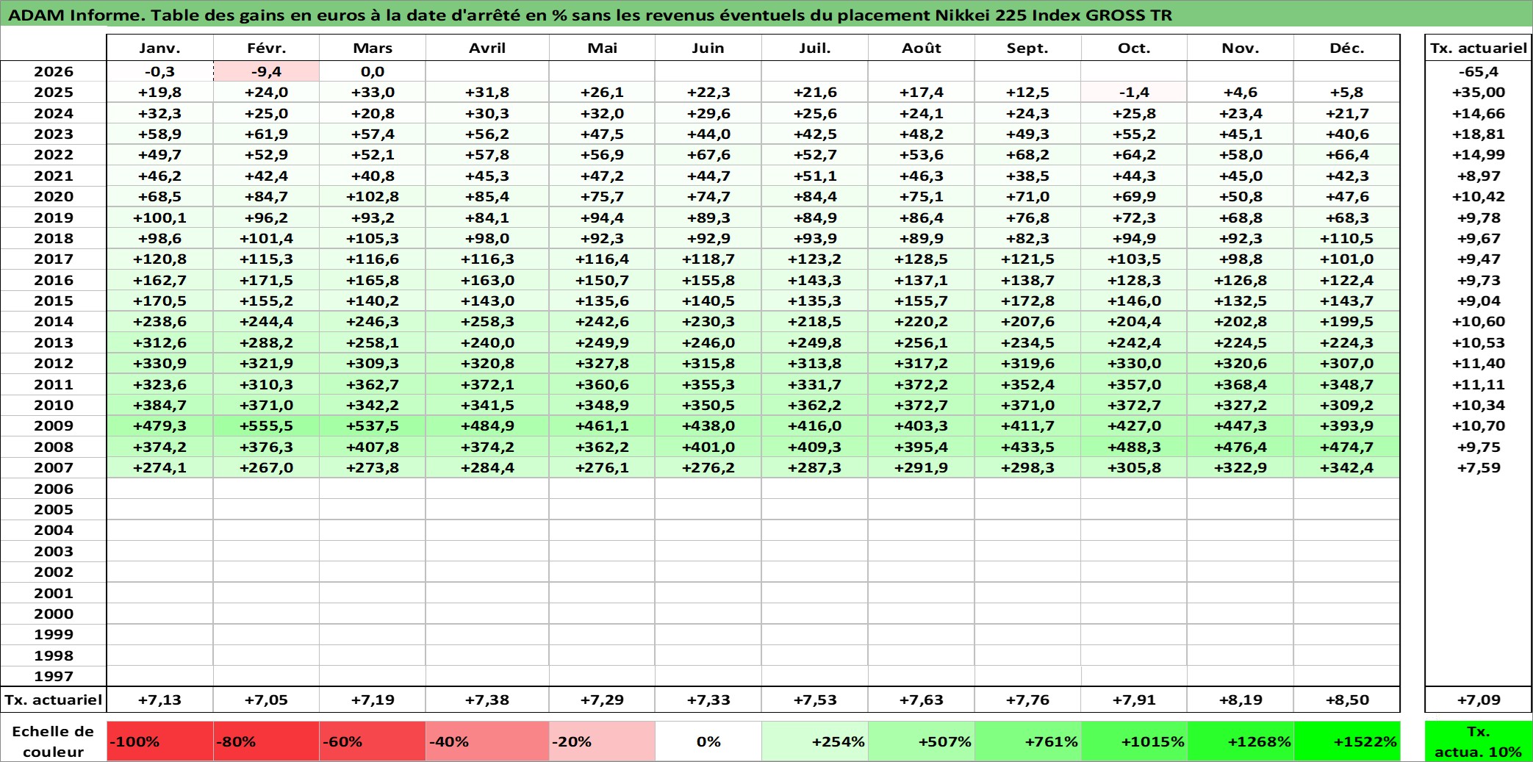Click the +102,8 cell for March 2020

click(x=373, y=196)
